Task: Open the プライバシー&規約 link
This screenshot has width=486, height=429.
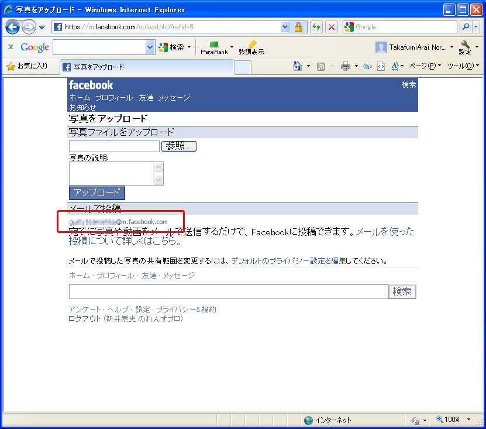Action: (x=187, y=310)
